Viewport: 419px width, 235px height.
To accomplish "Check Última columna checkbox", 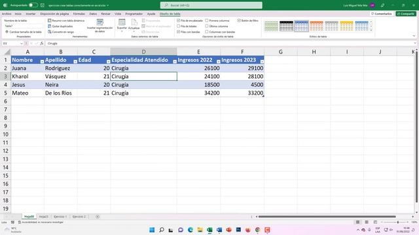I will [207, 26].
